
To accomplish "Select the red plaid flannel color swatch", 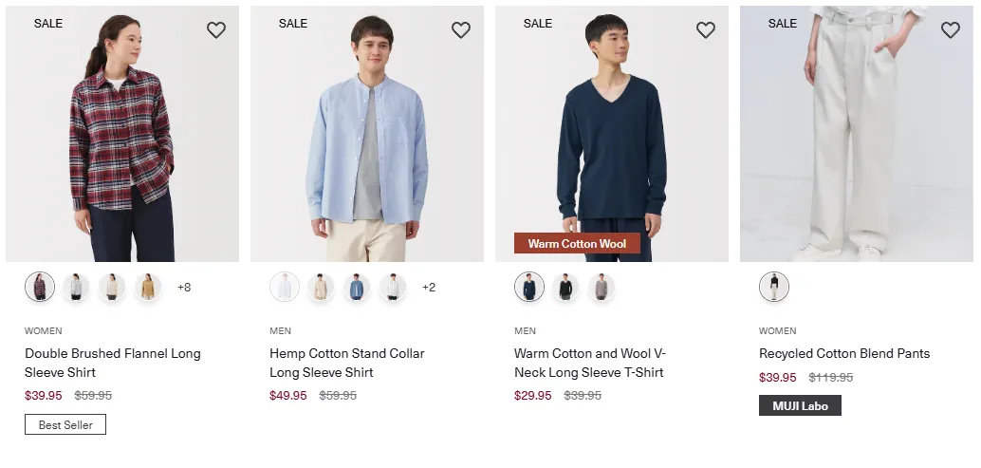I will coord(40,288).
